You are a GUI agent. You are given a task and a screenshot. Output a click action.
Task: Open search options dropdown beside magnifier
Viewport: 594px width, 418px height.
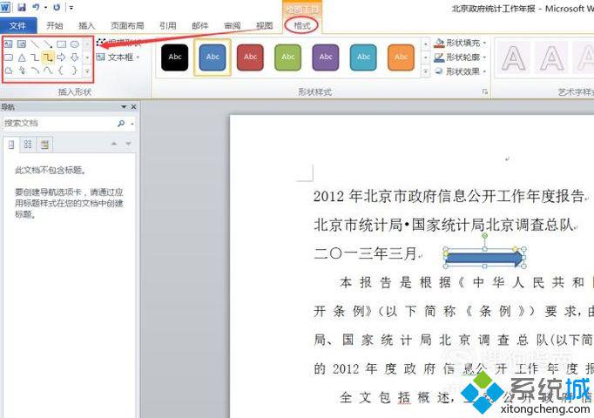132,124
